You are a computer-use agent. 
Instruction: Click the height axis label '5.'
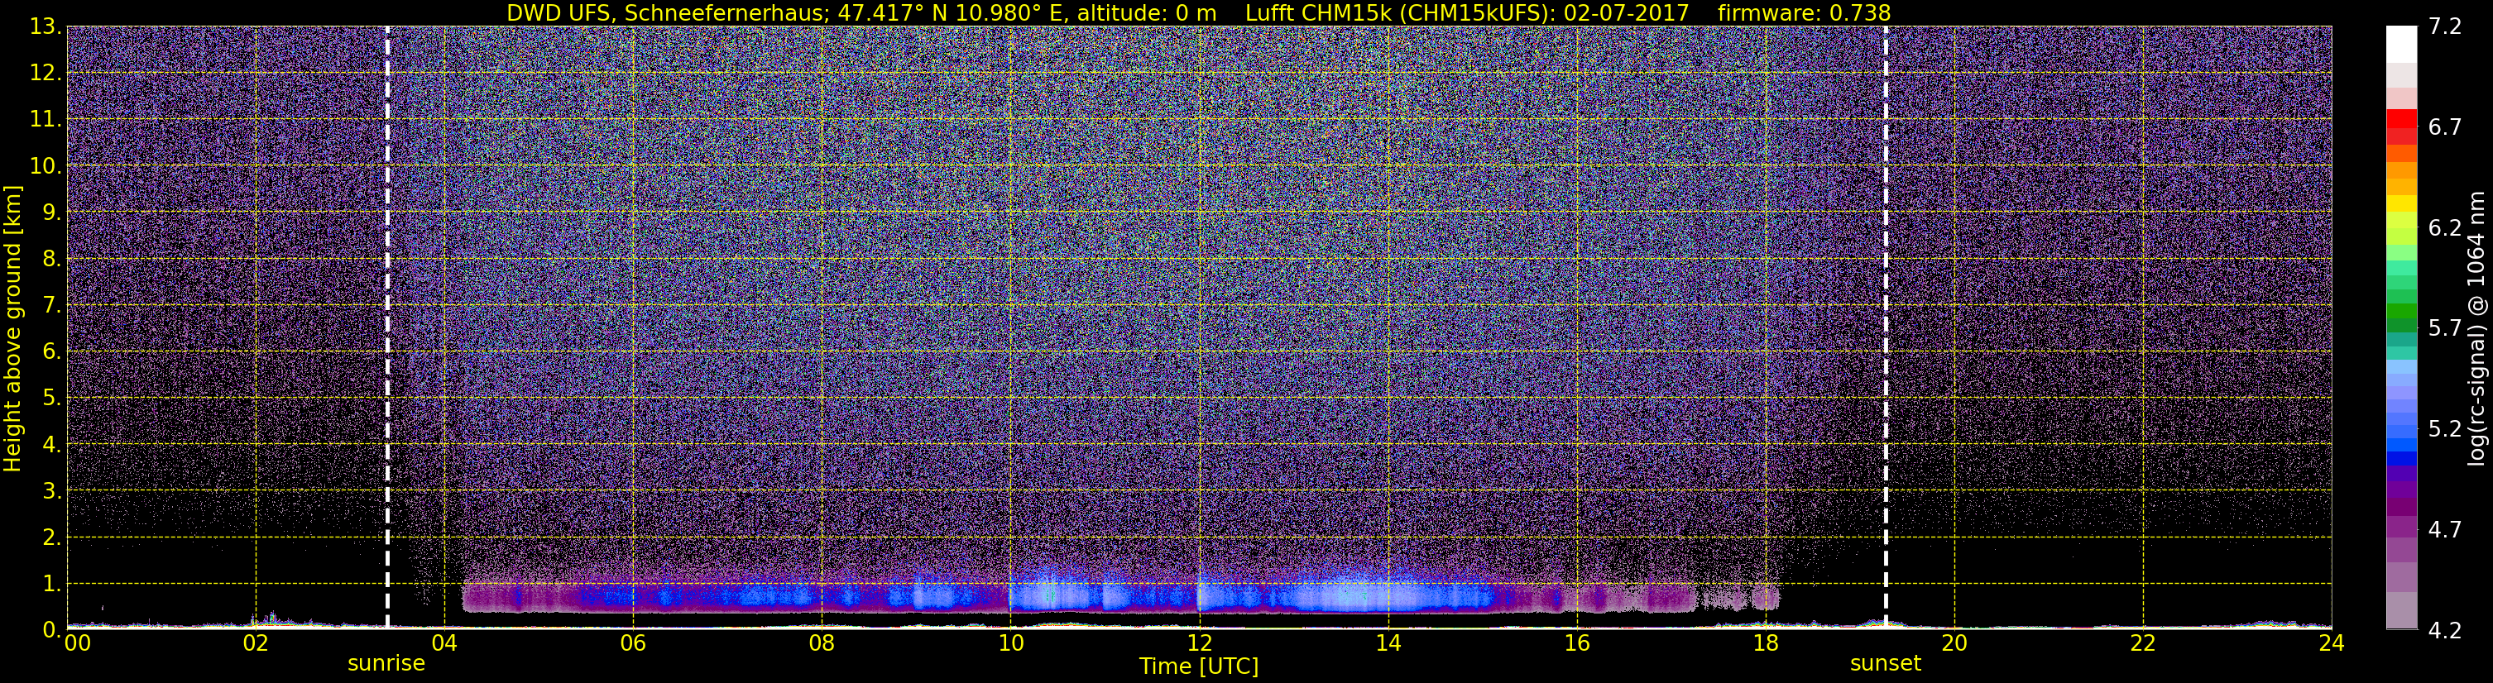[x=51, y=398]
